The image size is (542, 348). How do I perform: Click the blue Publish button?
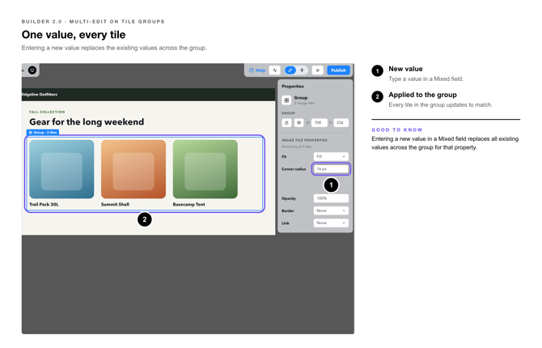pyautogui.click(x=338, y=70)
